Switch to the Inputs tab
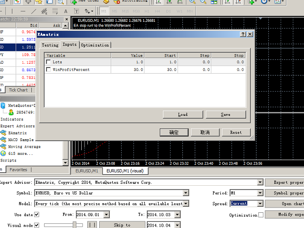 point(70,44)
